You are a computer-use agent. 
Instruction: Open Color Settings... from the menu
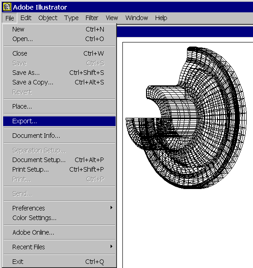(x=59, y=218)
